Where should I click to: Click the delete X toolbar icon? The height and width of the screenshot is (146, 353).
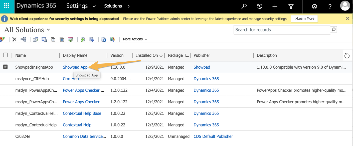(x=14, y=39)
